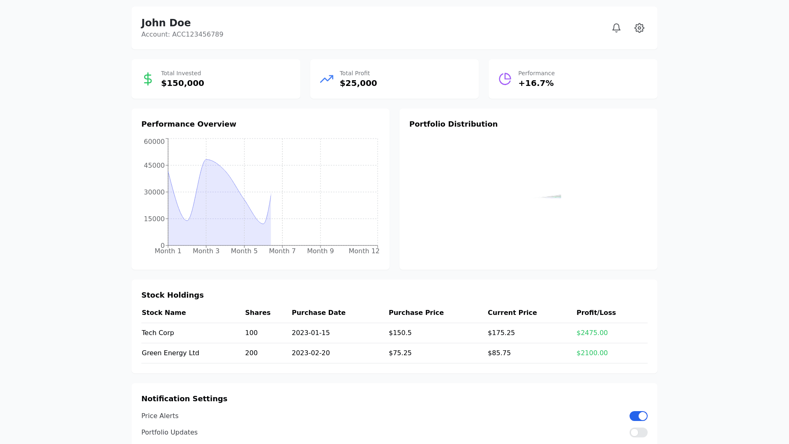The width and height of the screenshot is (789, 444).
Task: Select the Green Energy Ltd row
Action: tap(170, 353)
